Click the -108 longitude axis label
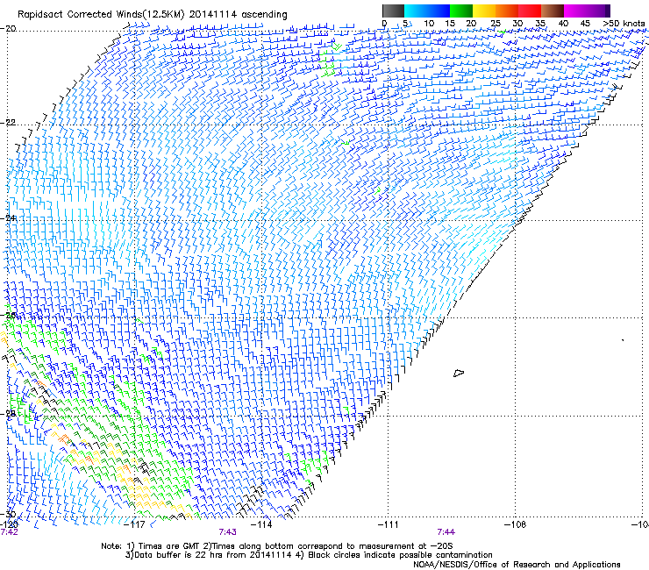This screenshot has width=649, height=570. 515,524
